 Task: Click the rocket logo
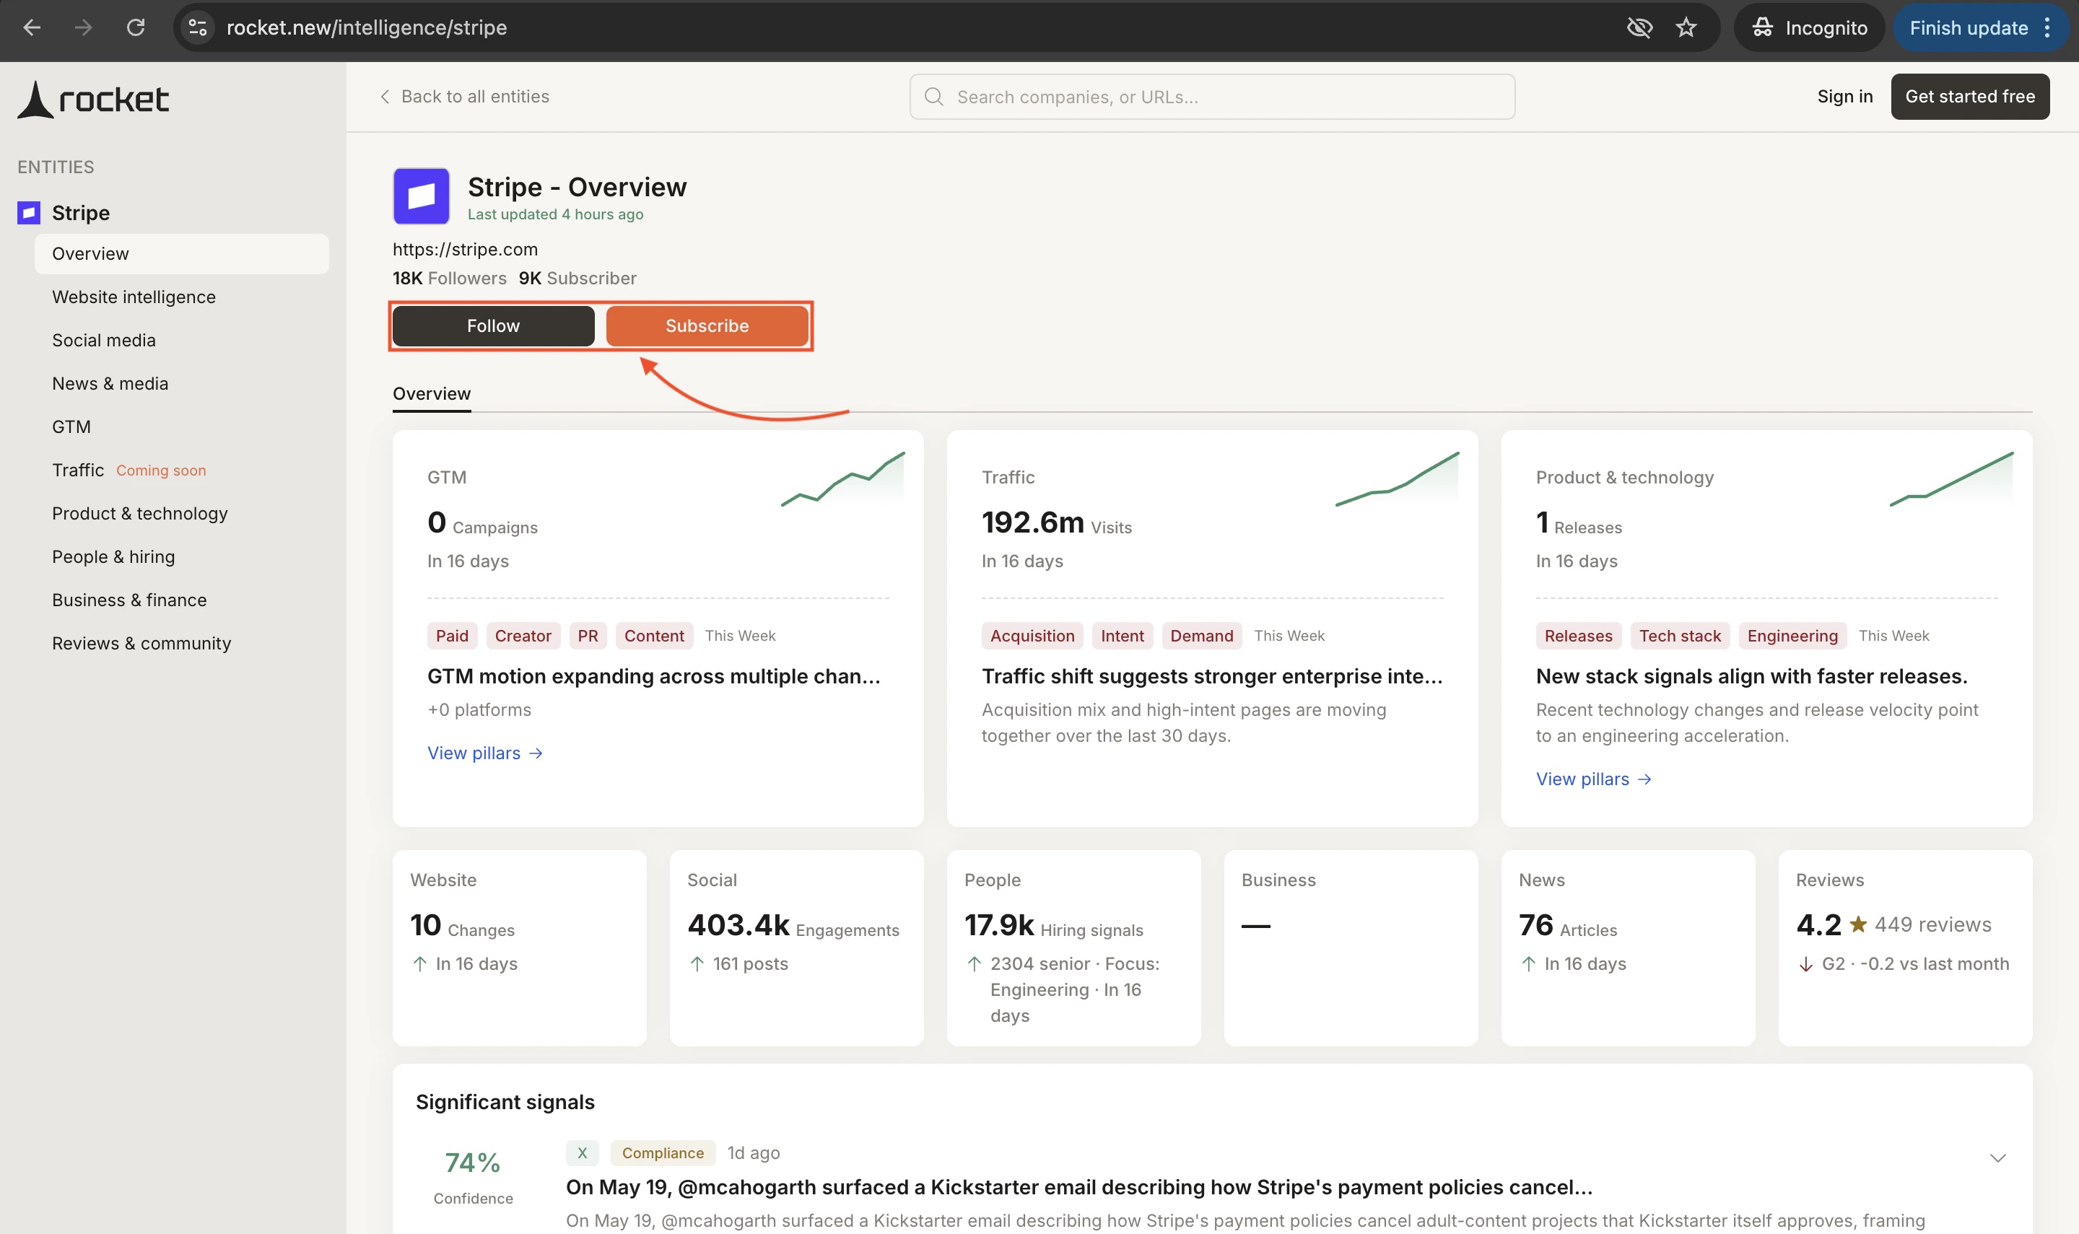[x=93, y=100]
